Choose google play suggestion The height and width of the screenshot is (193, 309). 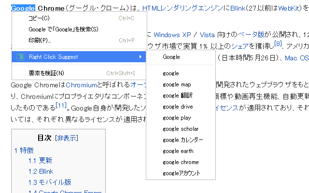[x=181, y=118]
